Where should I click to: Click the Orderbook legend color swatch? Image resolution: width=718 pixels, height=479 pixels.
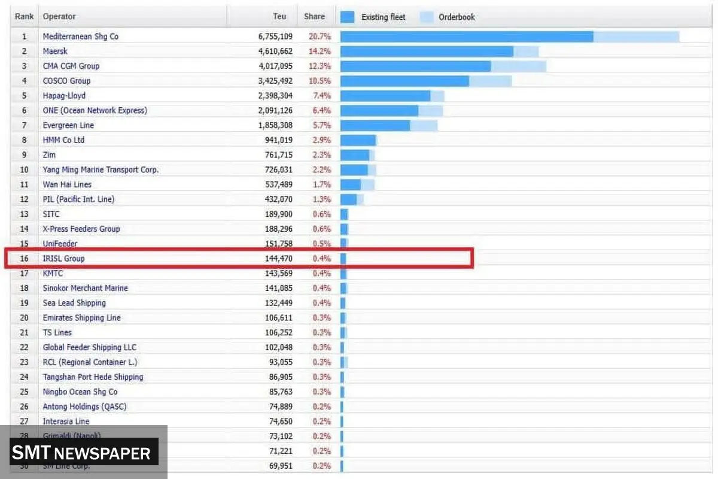point(426,17)
